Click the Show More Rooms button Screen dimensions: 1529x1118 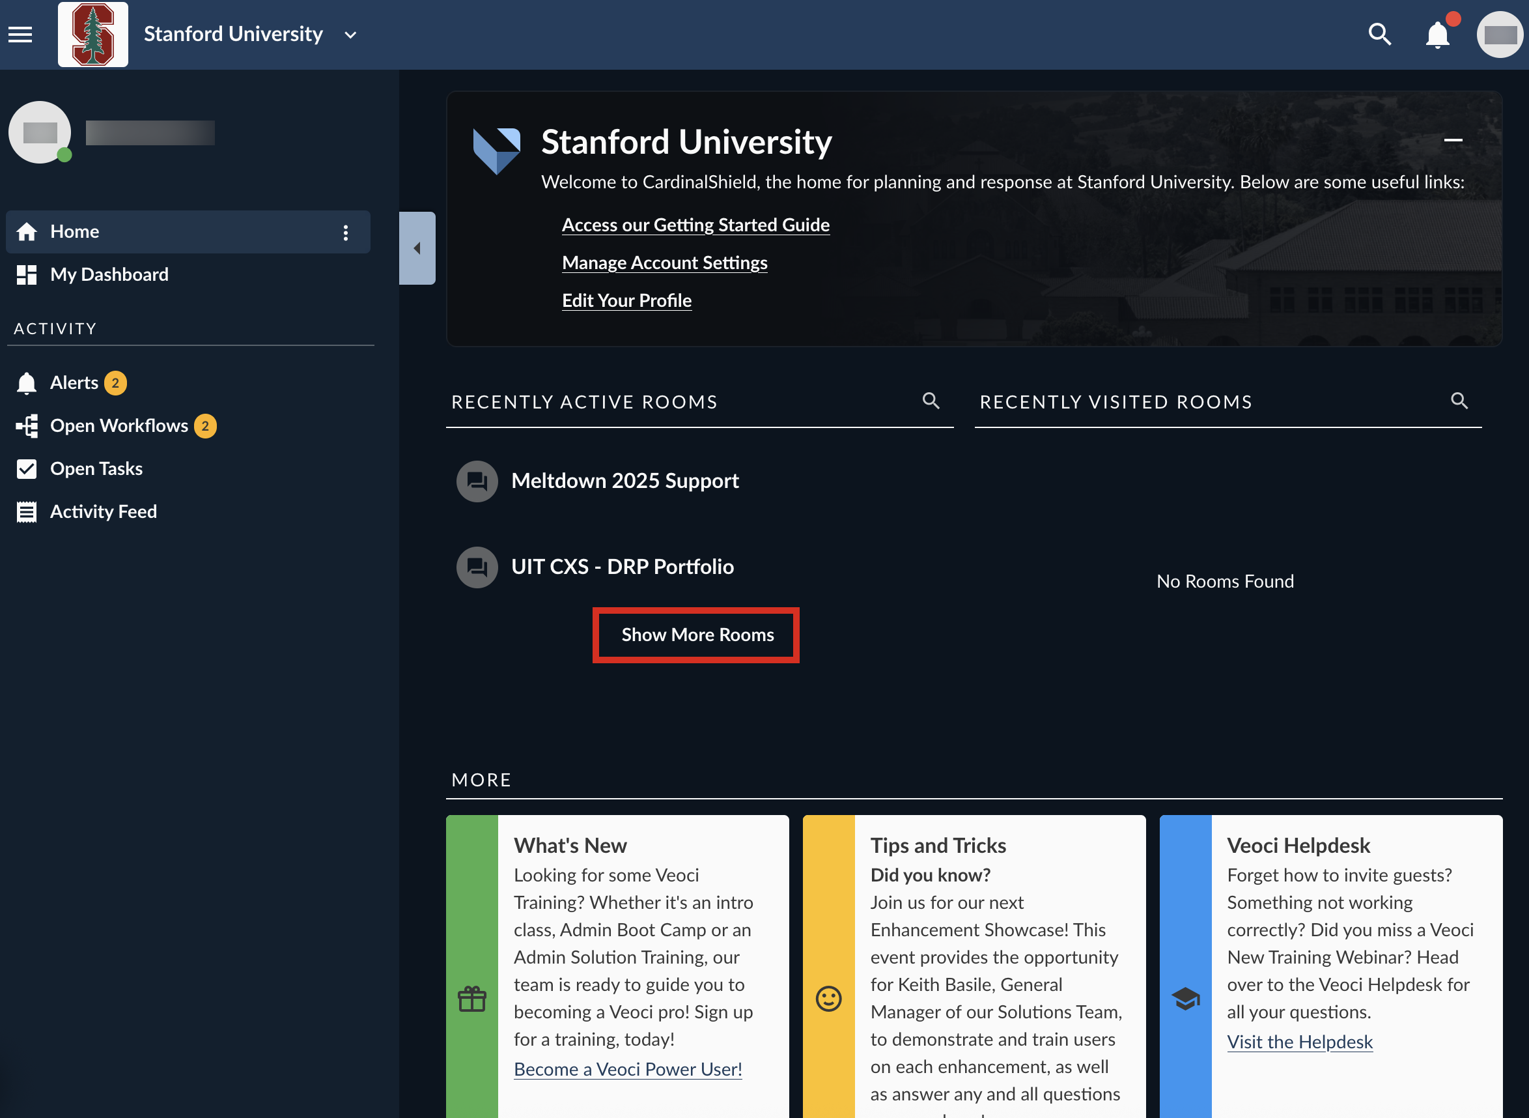[x=696, y=635]
